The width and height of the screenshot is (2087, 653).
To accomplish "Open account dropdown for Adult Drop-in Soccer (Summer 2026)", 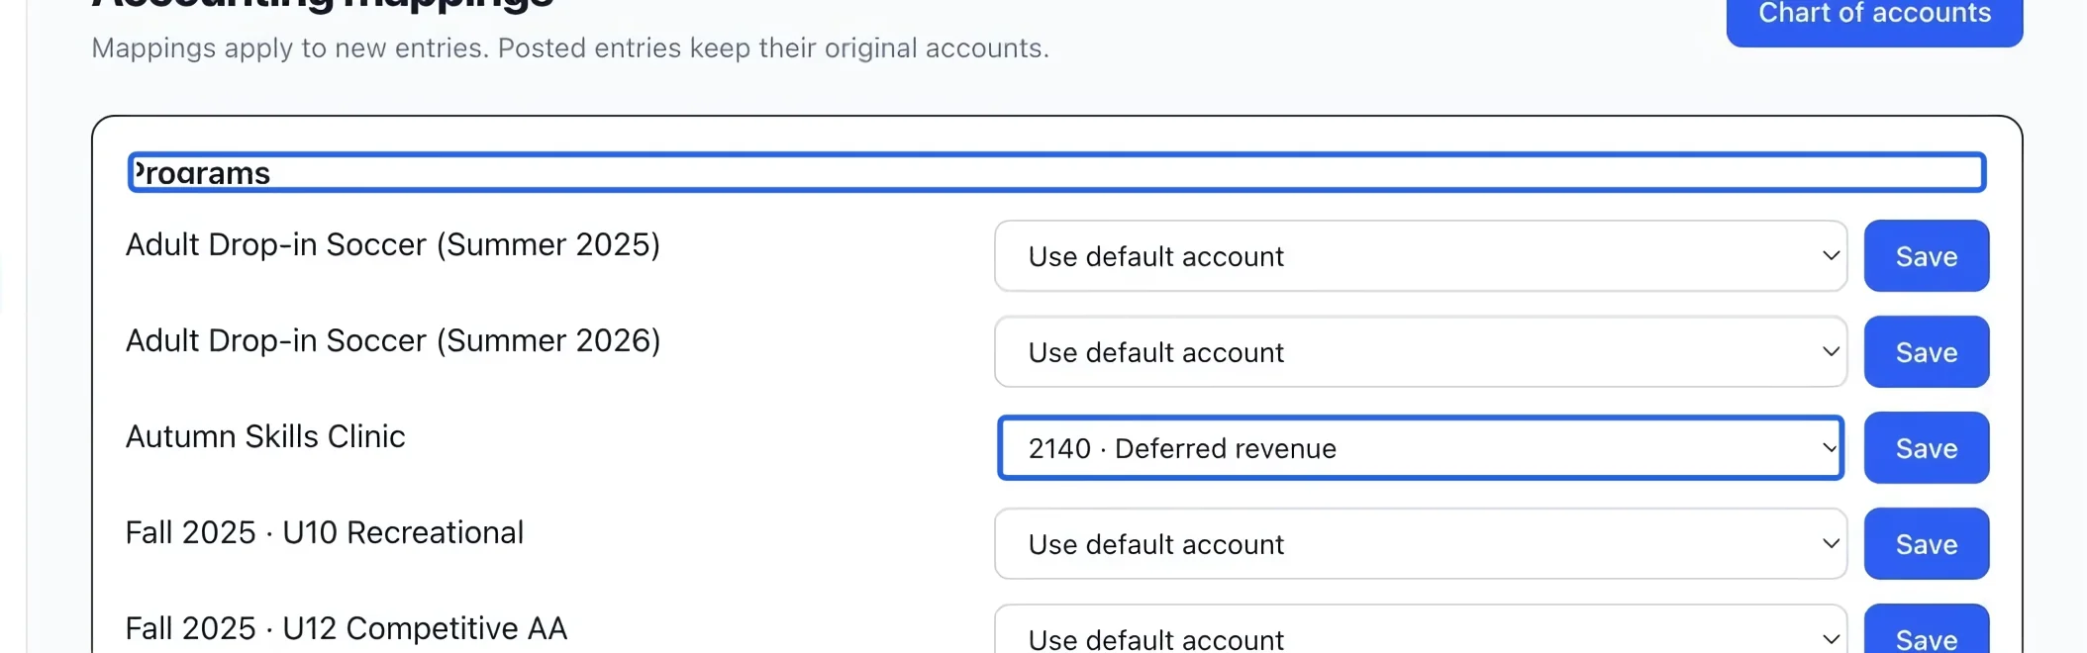I will pos(1421,352).
